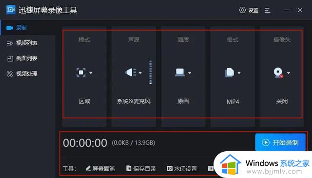Open the hamburger menu in title bar
Image resolution: width=312 pixels, height=178 pixels.
click(x=268, y=10)
